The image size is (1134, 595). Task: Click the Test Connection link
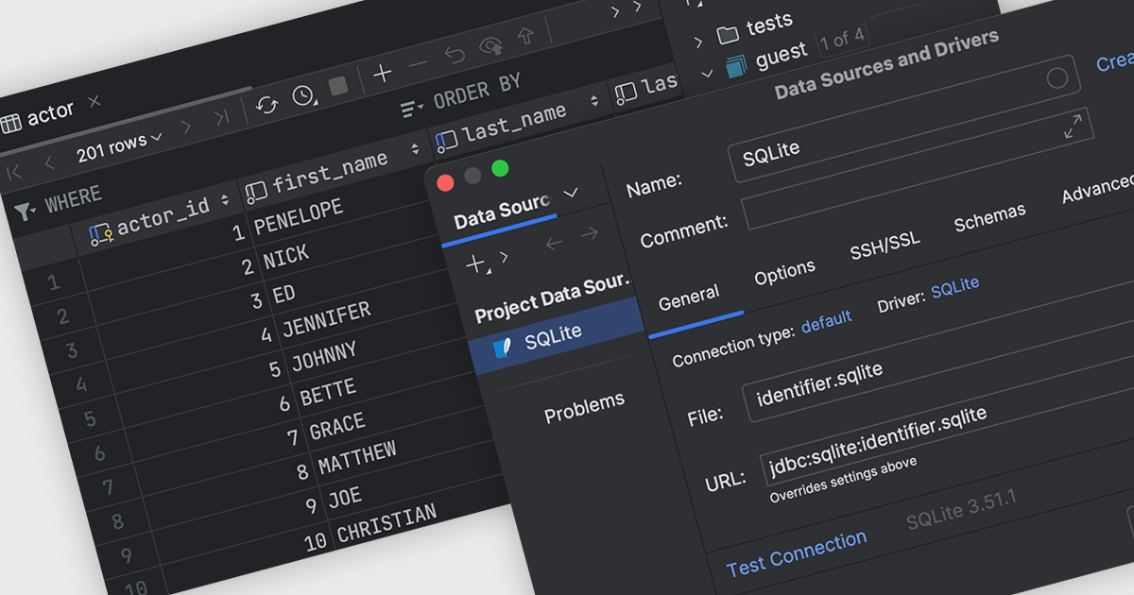click(x=797, y=553)
